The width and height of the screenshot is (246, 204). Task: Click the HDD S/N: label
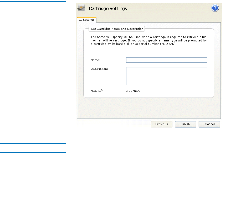98,91
